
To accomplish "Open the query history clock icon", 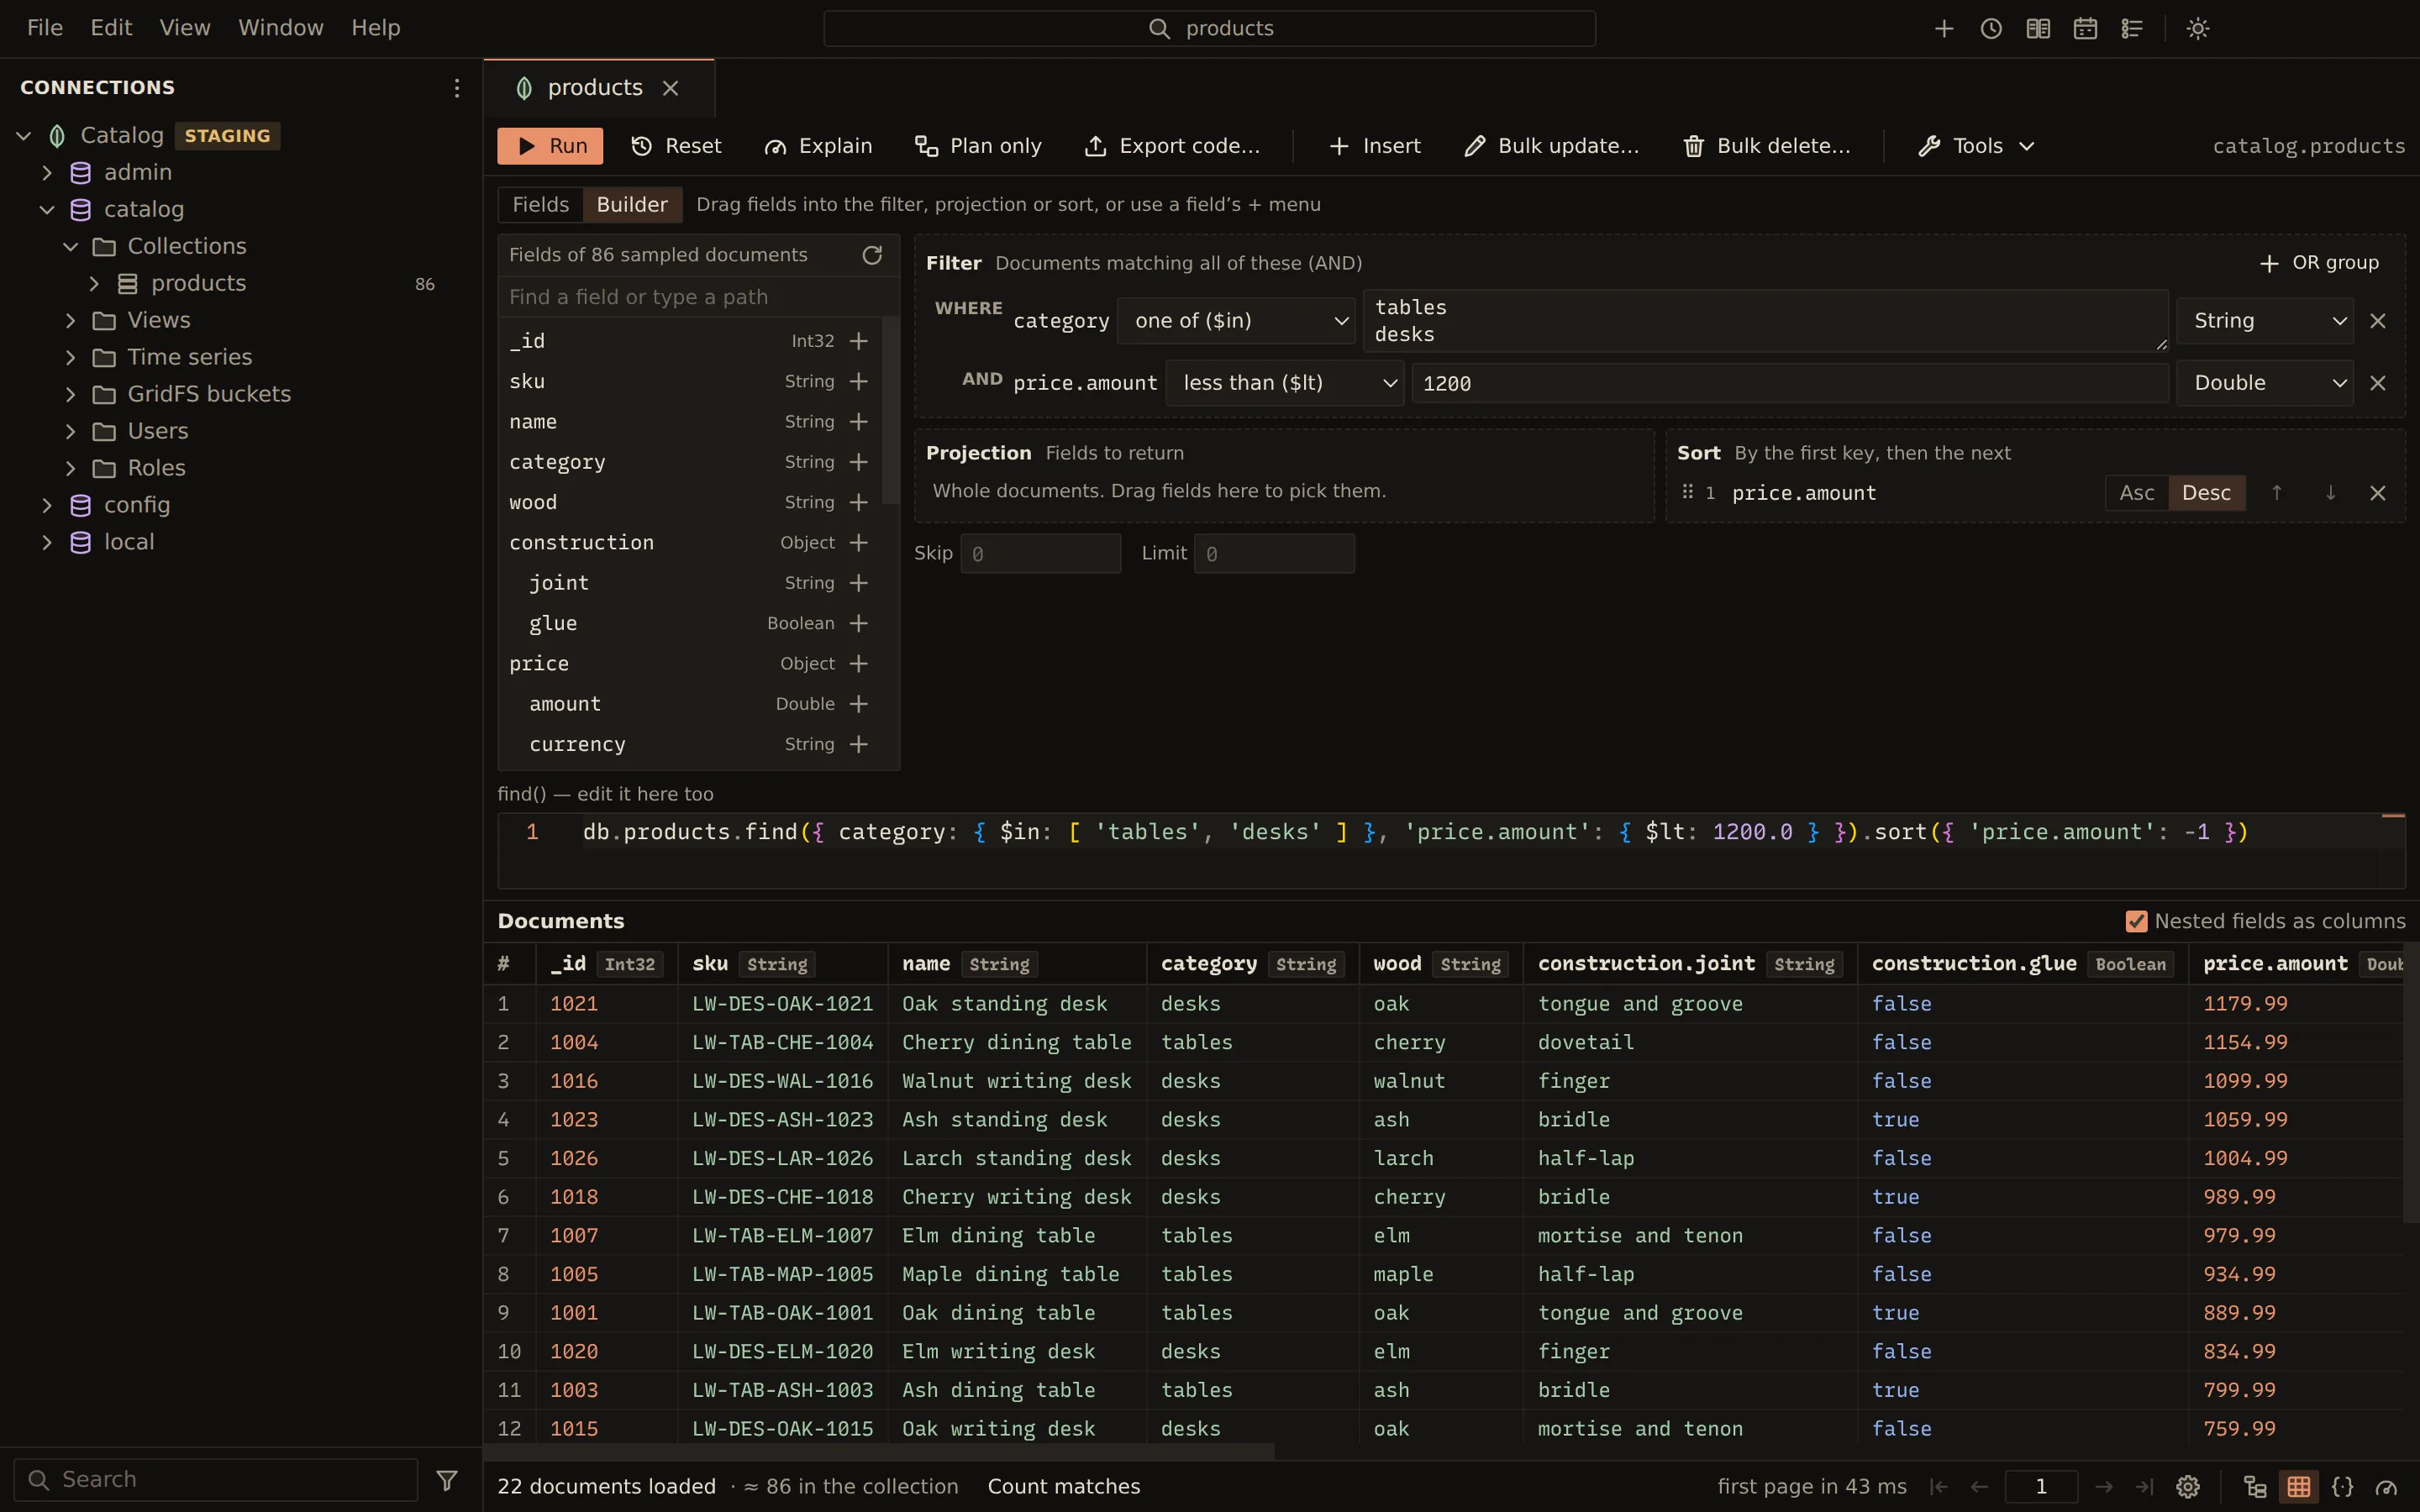I will [x=1990, y=29].
